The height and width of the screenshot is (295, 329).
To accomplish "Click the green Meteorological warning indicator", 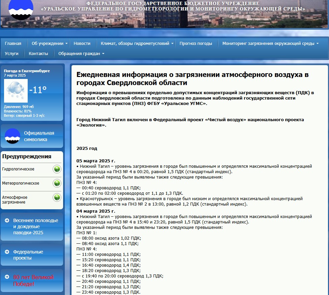I will tap(57, 183).
